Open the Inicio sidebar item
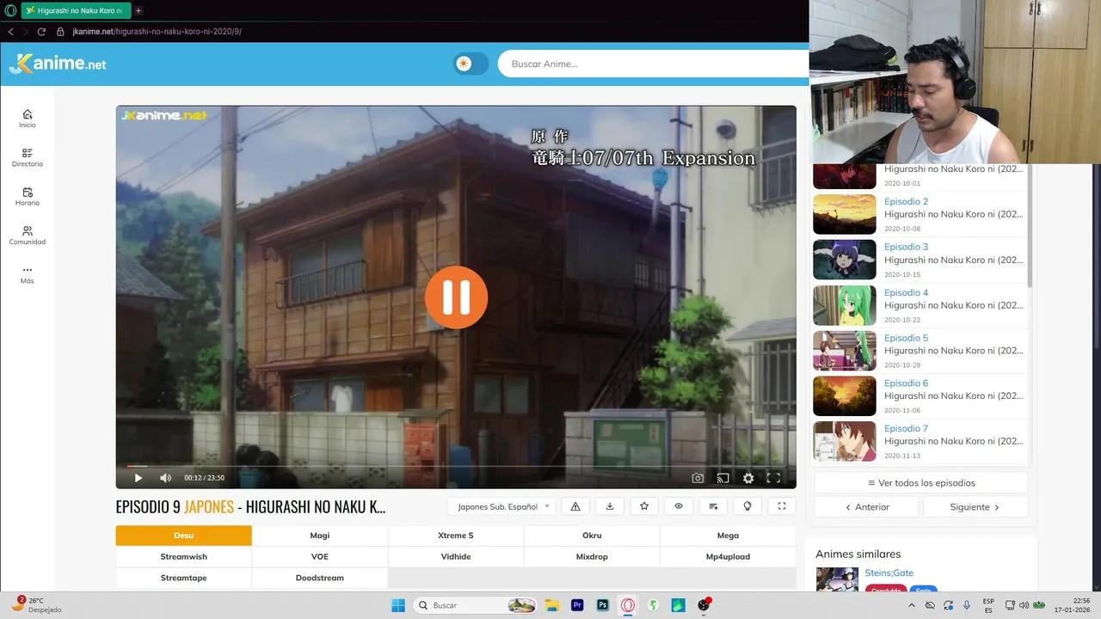This screenshot has width=1101, height=619. click(28, 119)
